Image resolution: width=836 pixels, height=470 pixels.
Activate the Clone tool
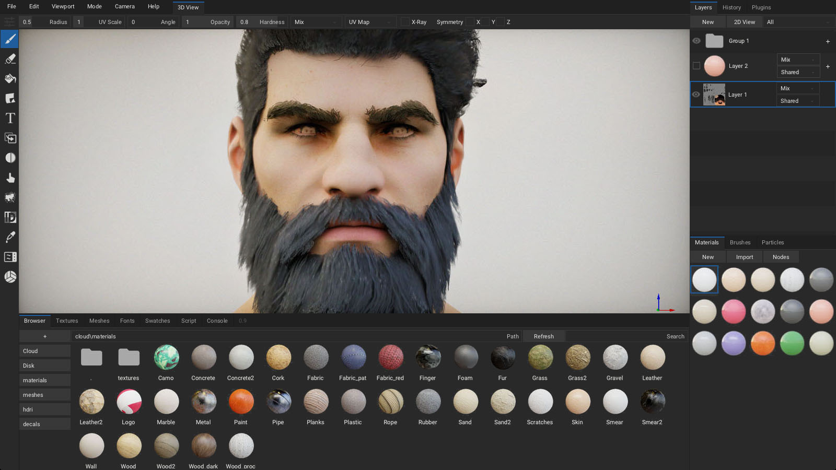click(10, 138)
